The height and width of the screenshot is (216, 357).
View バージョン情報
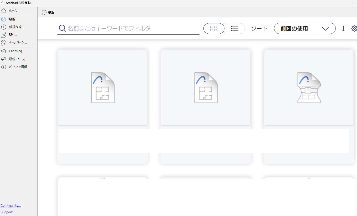[17, 67]
